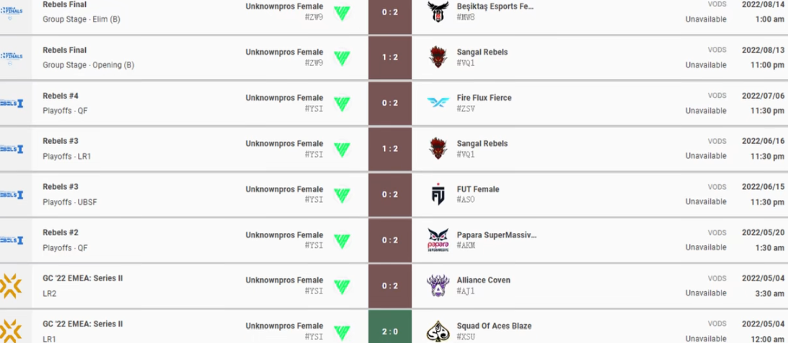The image size is (788, 343).
Task: Open the Fire Flux Fierce team link
Action: [484, 98]
